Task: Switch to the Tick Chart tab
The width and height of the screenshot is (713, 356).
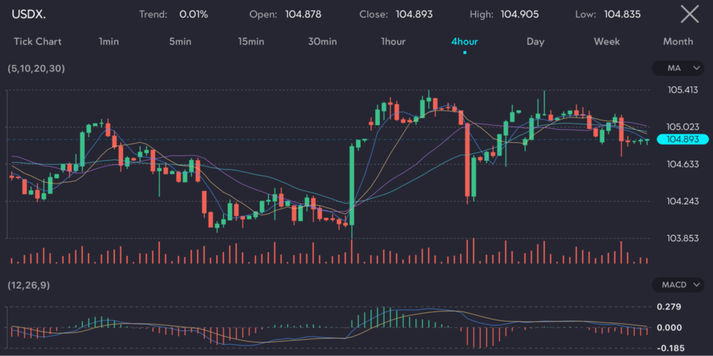Action: (38, 42)
